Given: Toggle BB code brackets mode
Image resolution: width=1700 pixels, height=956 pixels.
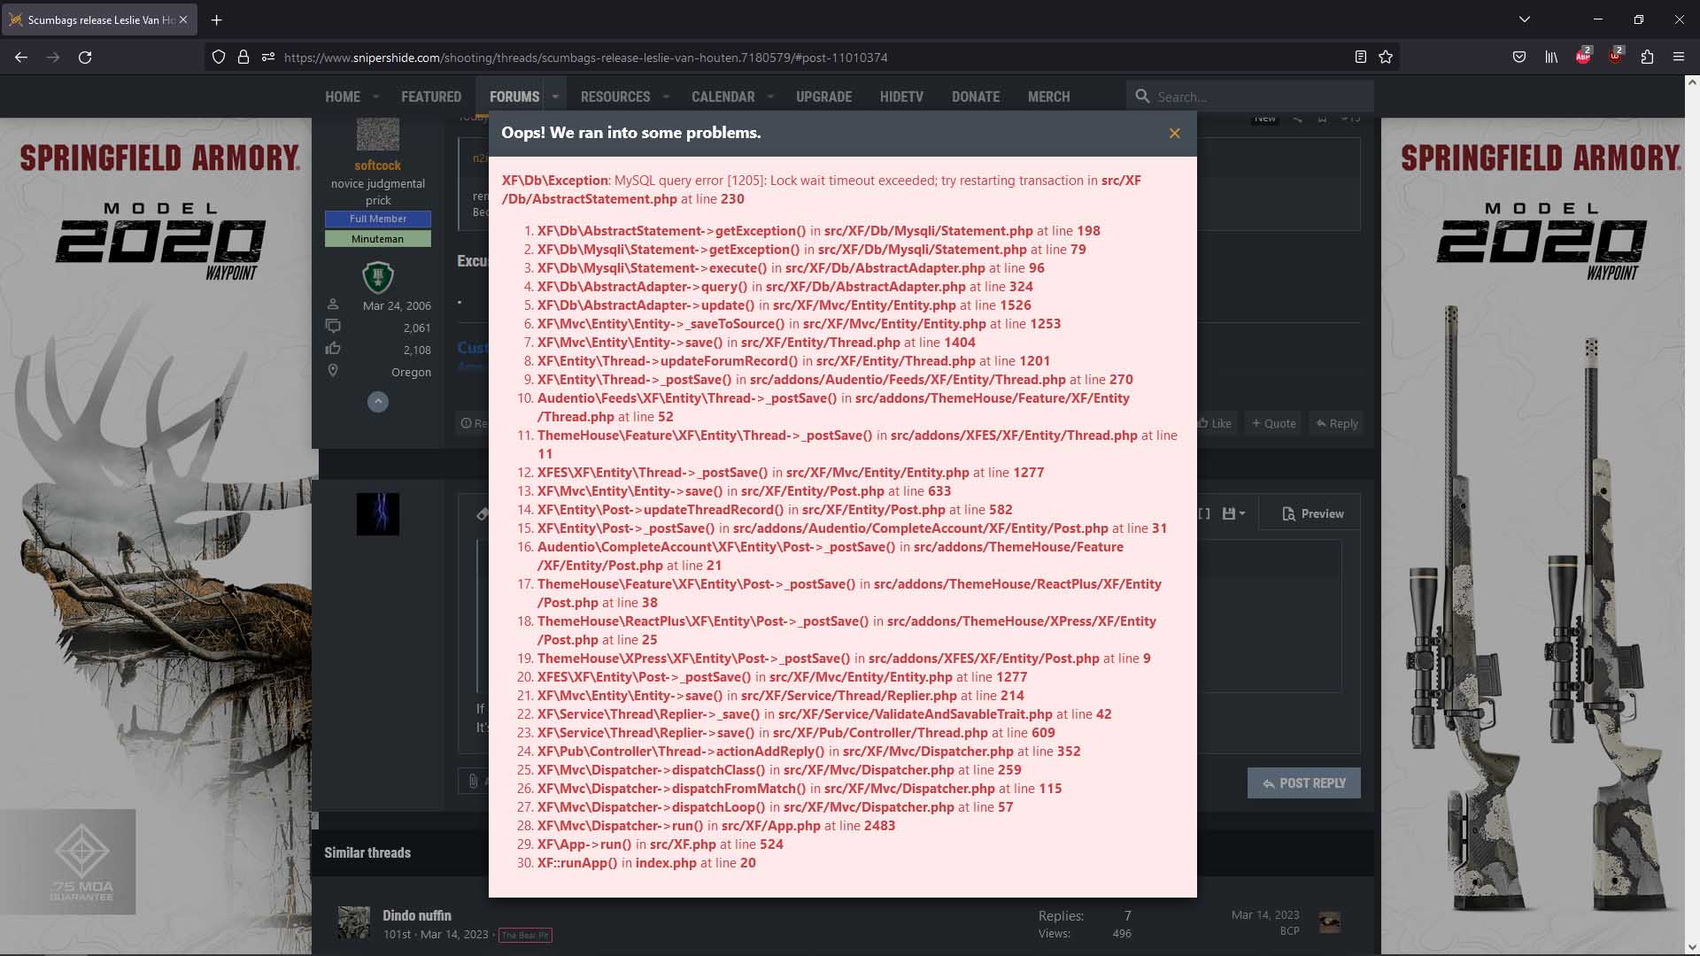Looking at the screenshot, I should click(1204, 513).
